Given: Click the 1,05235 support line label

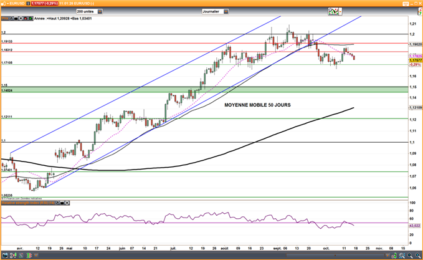Looking at the screenshot, I should 7,195.
